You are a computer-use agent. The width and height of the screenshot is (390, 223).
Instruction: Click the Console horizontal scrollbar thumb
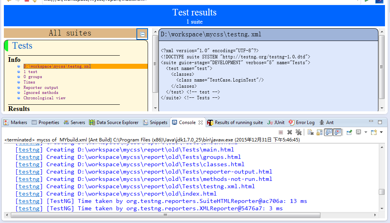pos(165,215)
